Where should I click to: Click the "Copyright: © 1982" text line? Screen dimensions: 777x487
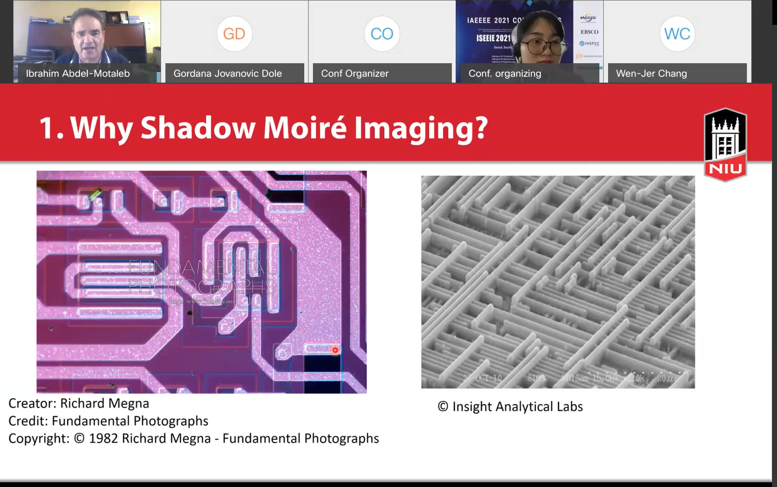[x=194, y=438]
